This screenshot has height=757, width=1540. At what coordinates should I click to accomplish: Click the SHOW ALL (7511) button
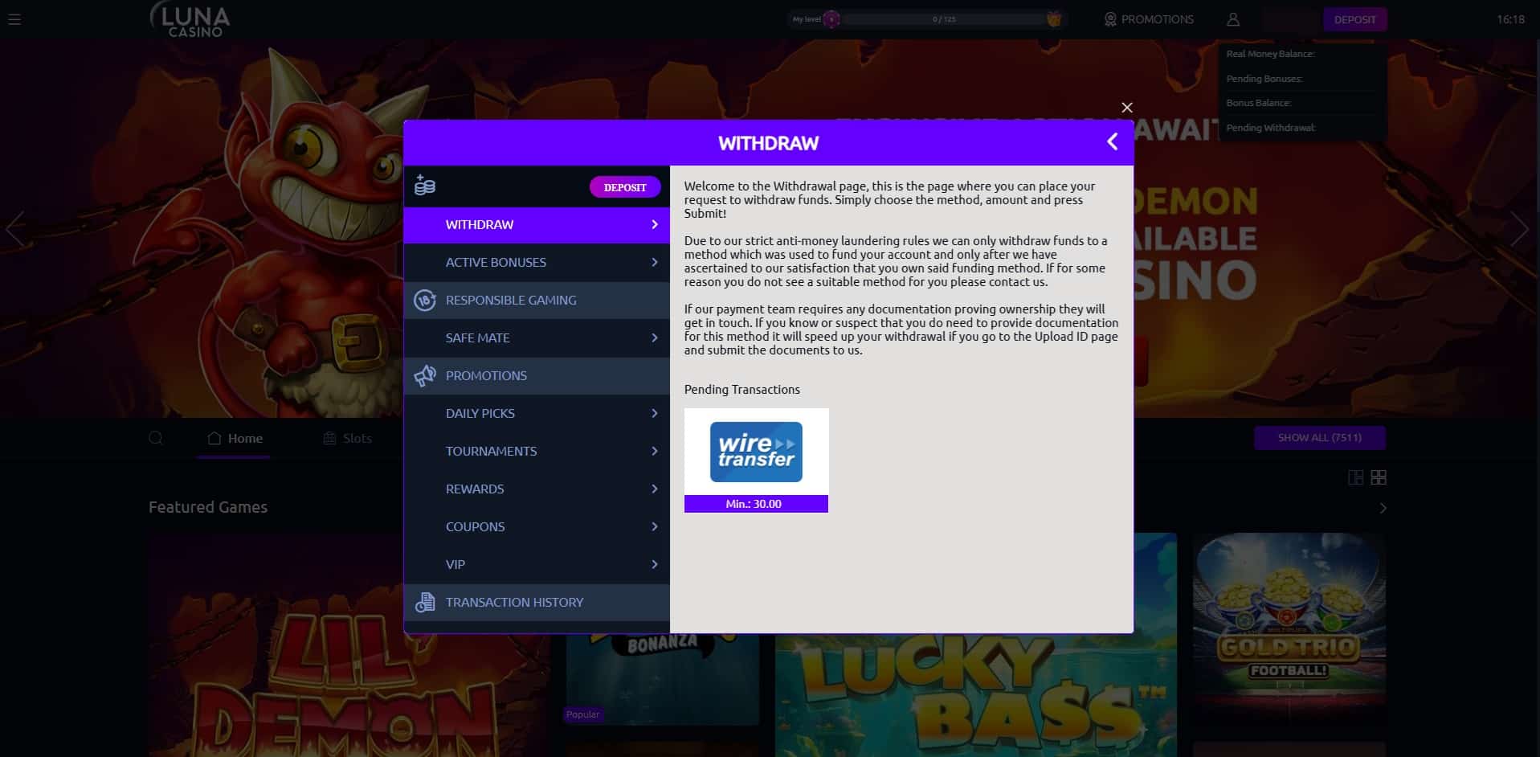pyautogui.click(x=1319, y=438)
